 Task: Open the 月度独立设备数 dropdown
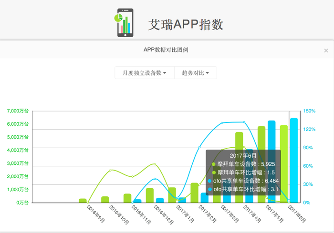tap(144, 73)
